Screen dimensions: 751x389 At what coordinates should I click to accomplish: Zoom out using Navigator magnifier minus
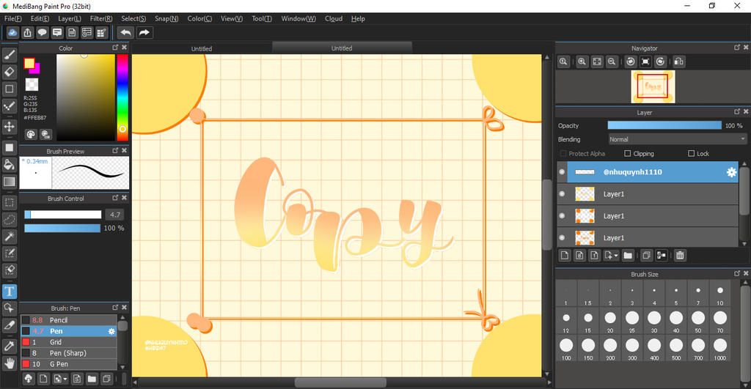click(612, 62)
